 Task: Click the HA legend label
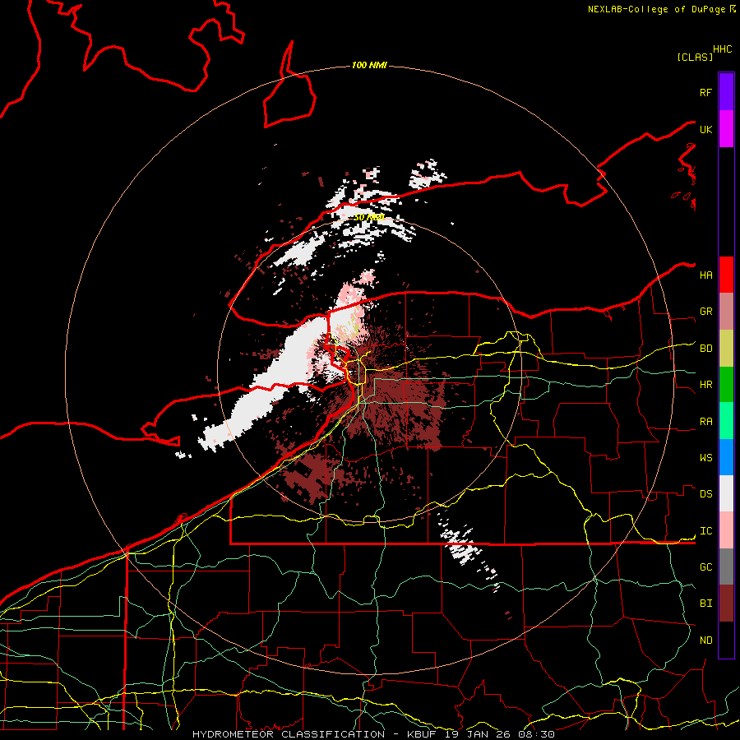point(705,275)
